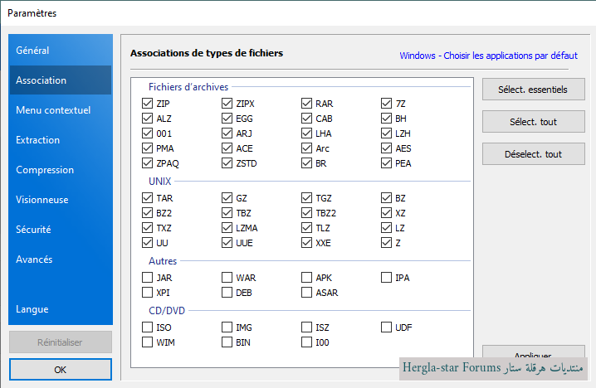596x388 pixels.
Task: Toggle the LZH checkbox
Action: click(x=386, y=133)
